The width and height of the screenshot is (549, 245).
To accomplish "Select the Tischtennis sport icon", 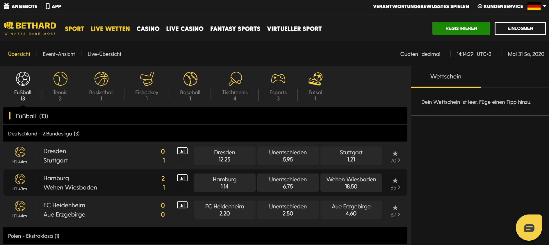I will pos(235,79).
